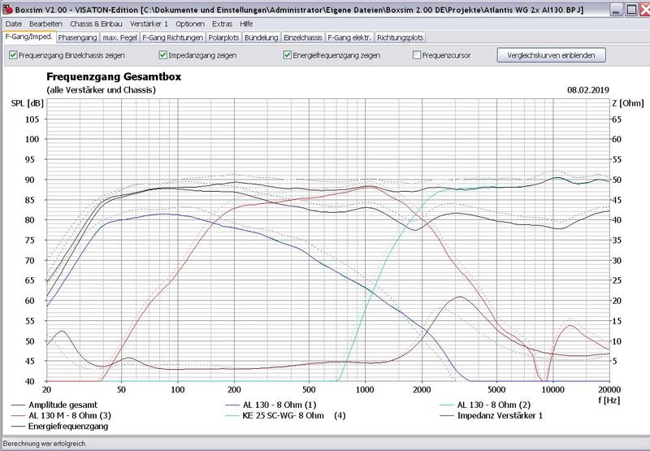The image size is (650, 451).
Task: Switch to the Phasengang tab
Action: 76,37
